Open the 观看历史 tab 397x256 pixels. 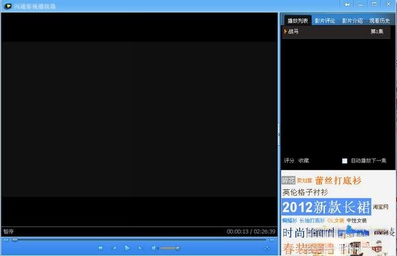(380, 20)
